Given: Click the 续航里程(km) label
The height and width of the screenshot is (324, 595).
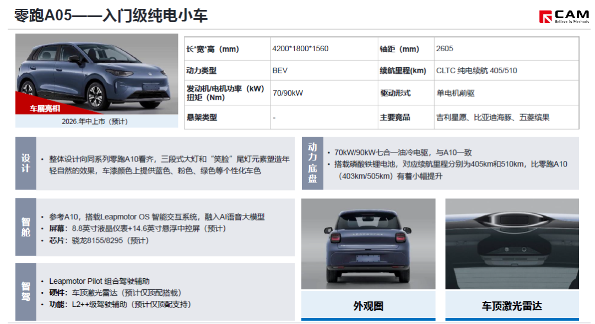Looking at the screenshot, I should click(x=403, y=71).
